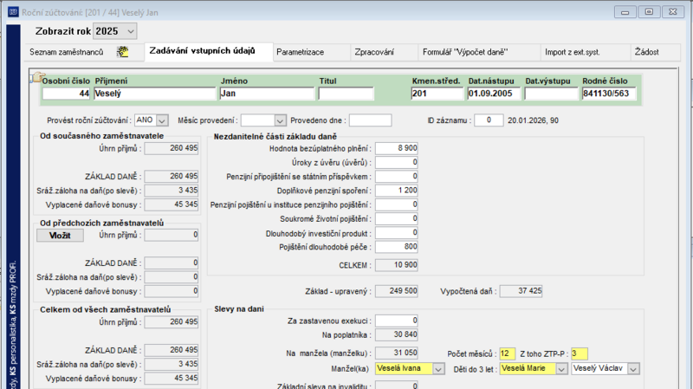Click the Základ - upravený value 249 500
Screen dimensions: 693x389
click(397, 291)
